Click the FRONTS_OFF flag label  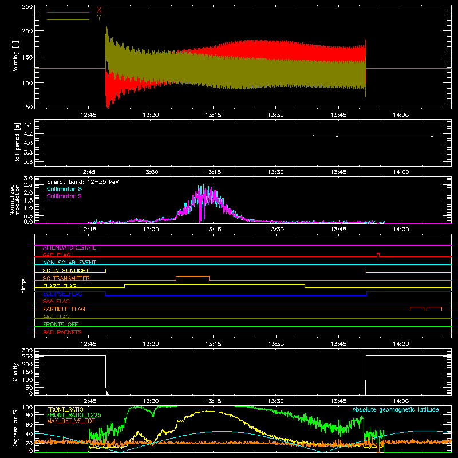(x=61, y=325)
